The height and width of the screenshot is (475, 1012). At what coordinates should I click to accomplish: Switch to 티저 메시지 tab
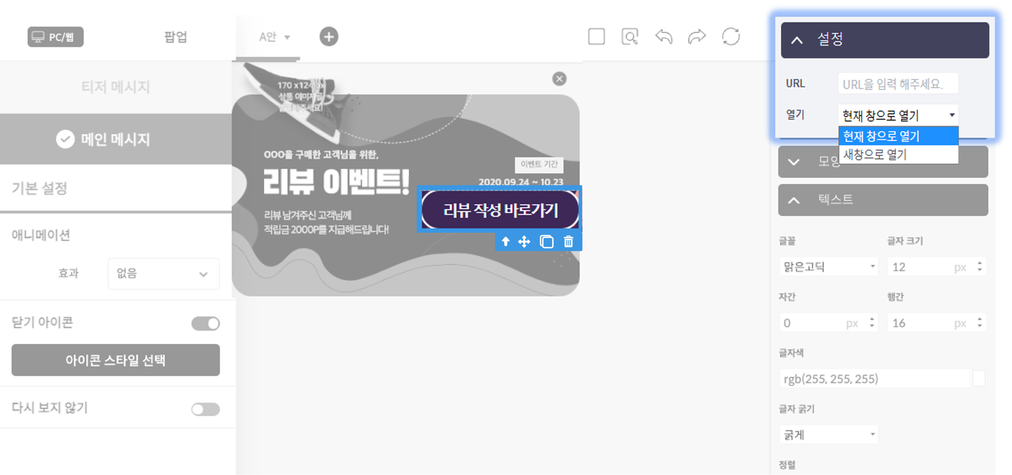tap(116, 86)
